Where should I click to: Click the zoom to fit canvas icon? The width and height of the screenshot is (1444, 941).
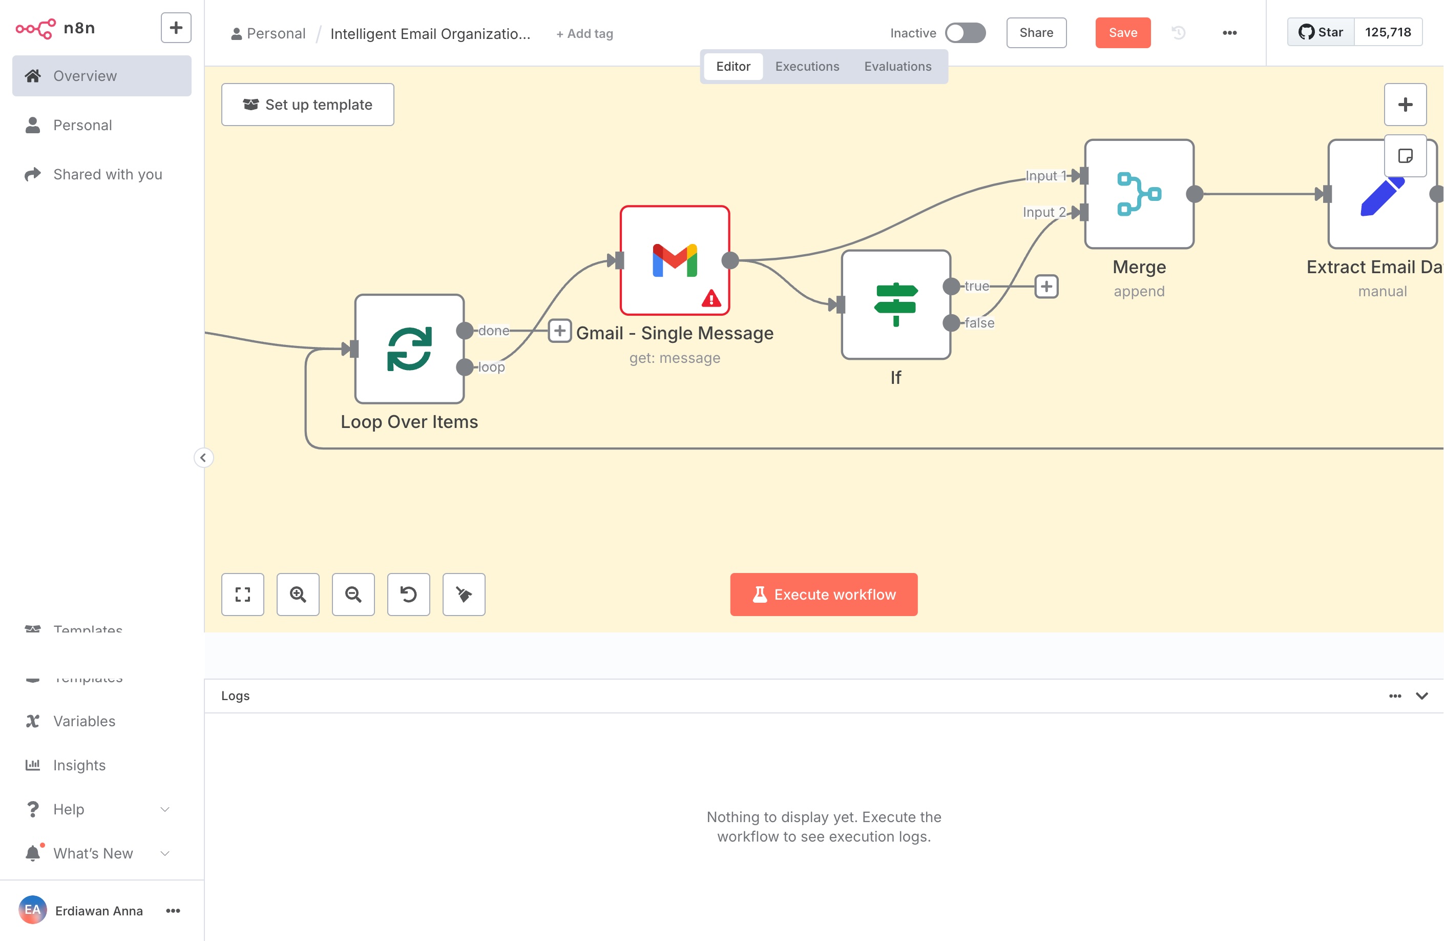coord(243,595)
